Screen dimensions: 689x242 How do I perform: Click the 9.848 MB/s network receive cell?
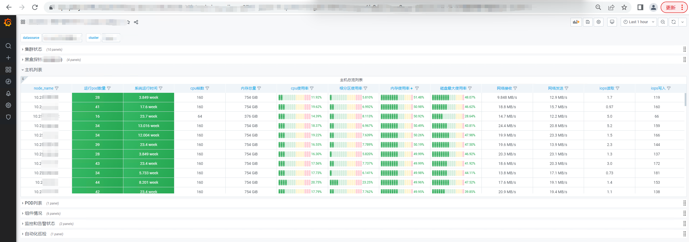507,97
